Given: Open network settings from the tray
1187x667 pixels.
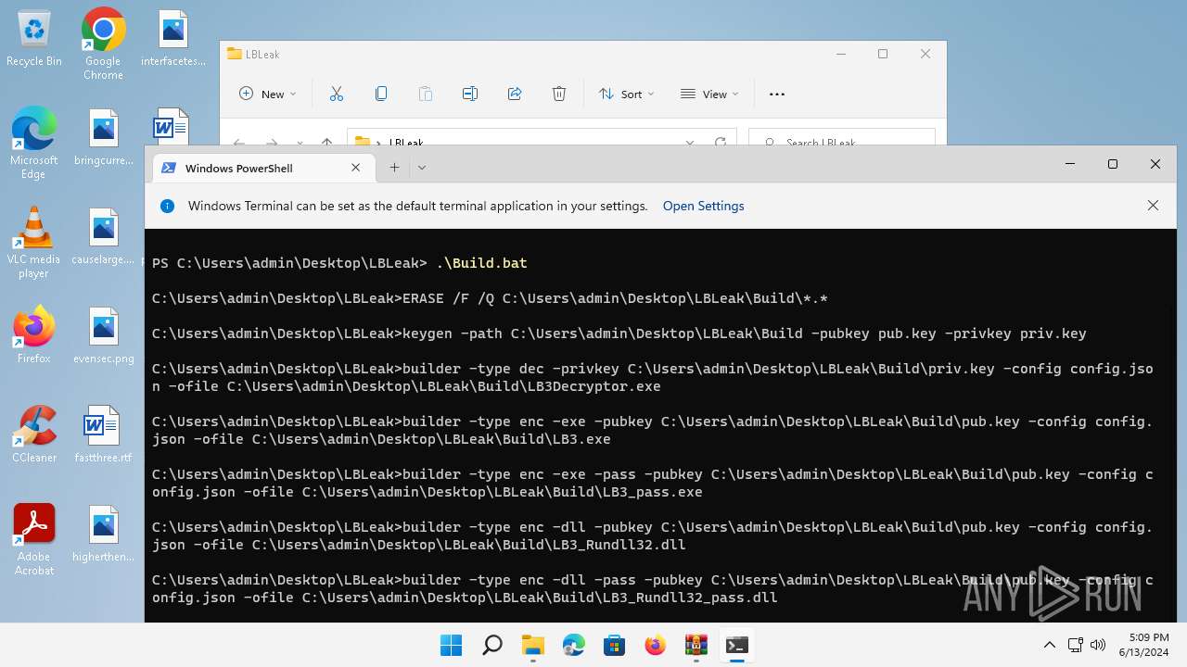Looking at the screenshot, I should tap(1076, 645).
